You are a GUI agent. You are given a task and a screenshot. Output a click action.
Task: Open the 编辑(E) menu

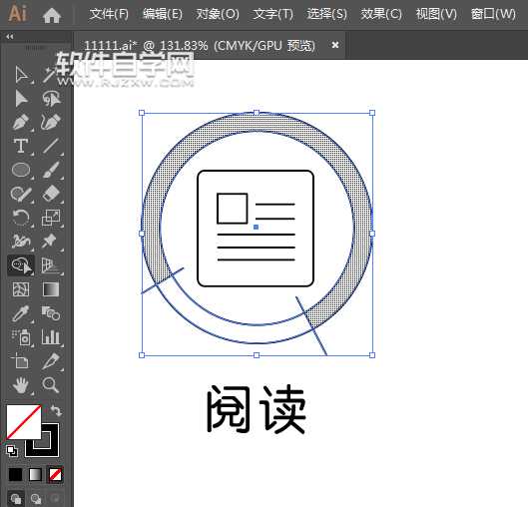(x=163, y=14)
